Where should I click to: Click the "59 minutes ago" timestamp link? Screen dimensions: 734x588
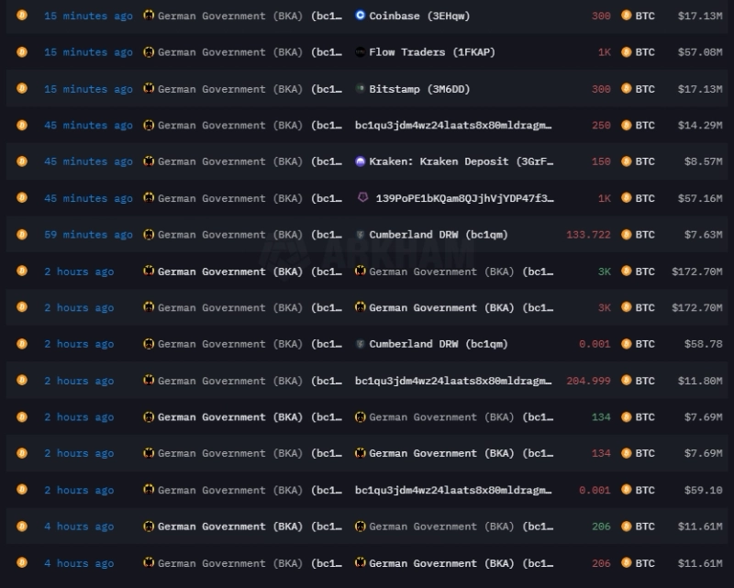coord(88,235)
